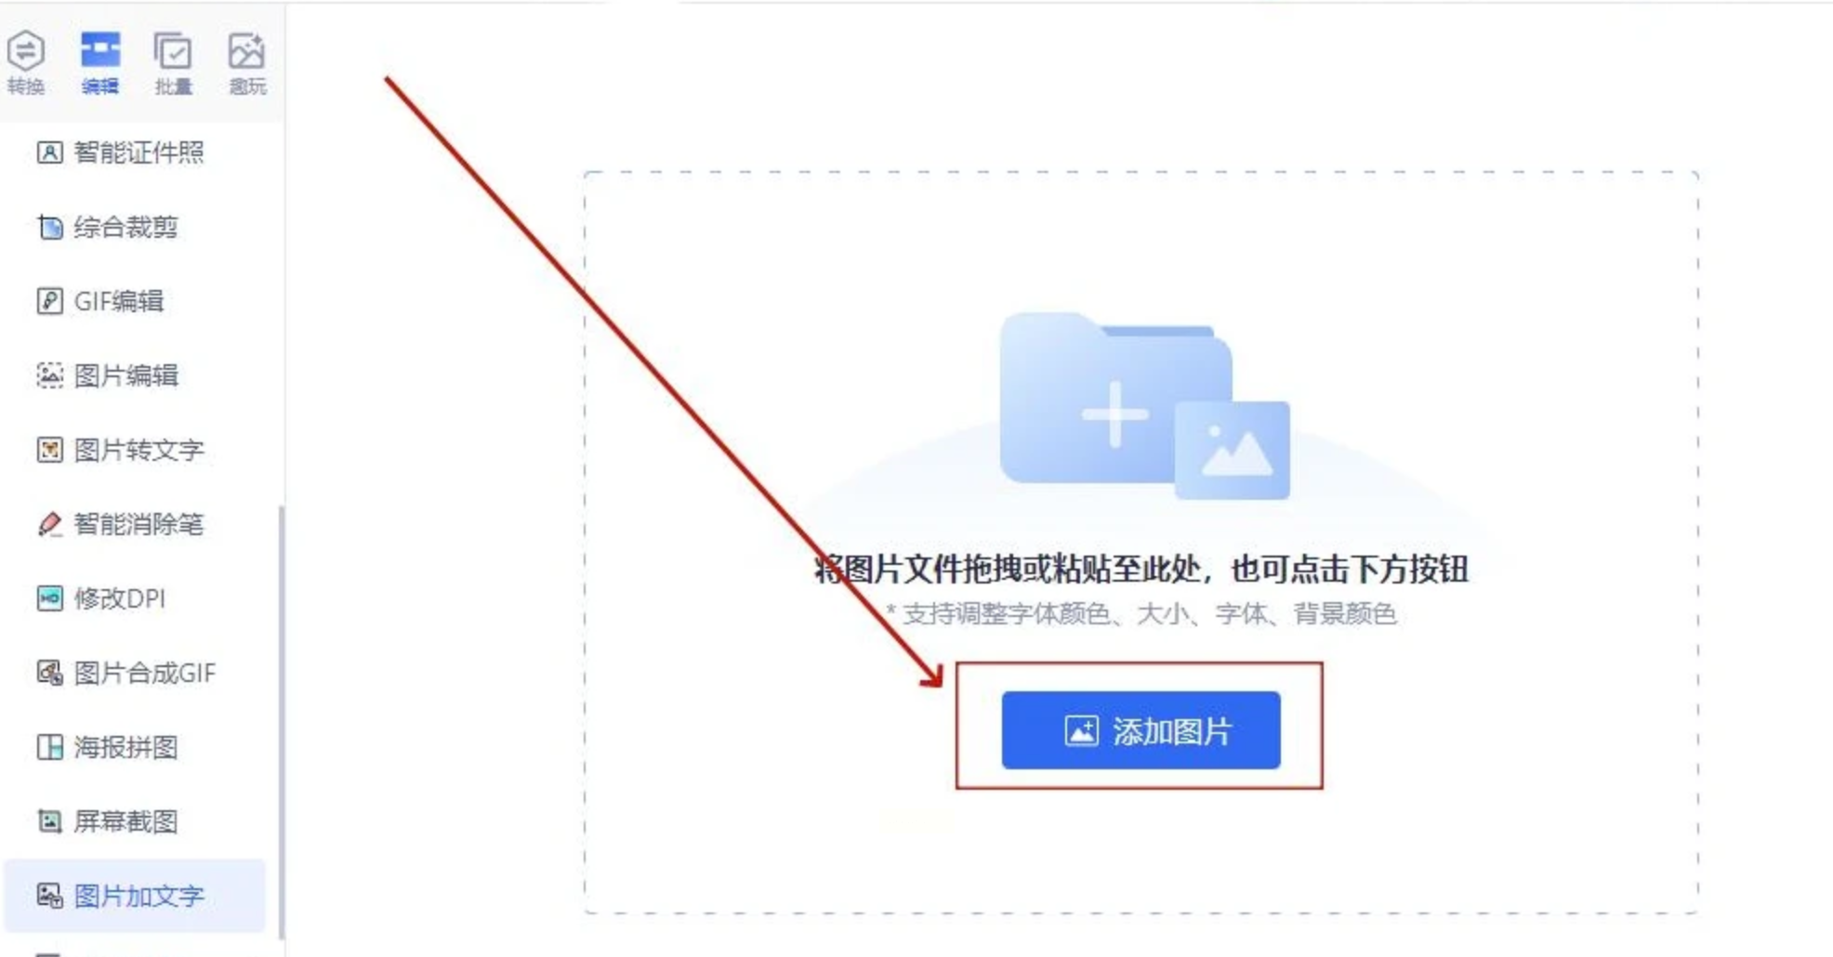1833x957 pixels.
Task: Open the 批量 batch tab icon
Action: click(173, 51)
